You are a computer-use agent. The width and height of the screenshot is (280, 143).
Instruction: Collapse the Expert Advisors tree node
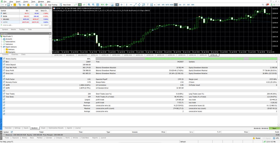coord(1,47)
